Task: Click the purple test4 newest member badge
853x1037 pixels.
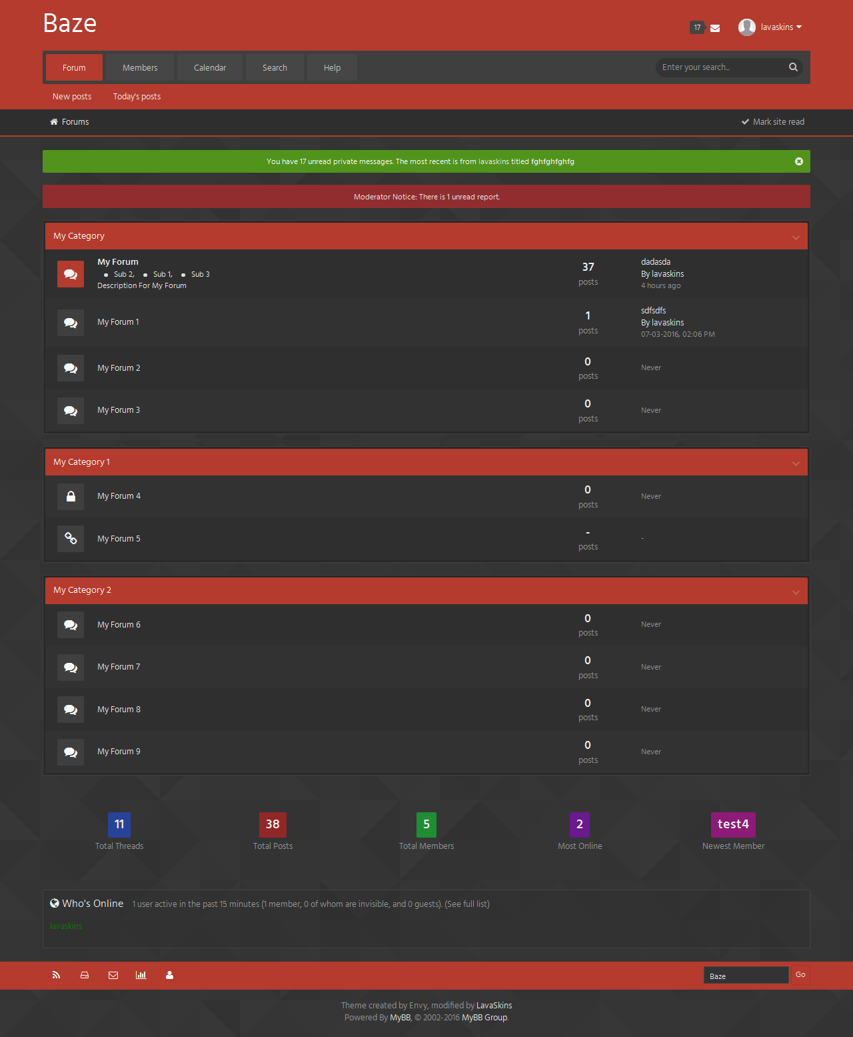Action: [x=733, y=824]
